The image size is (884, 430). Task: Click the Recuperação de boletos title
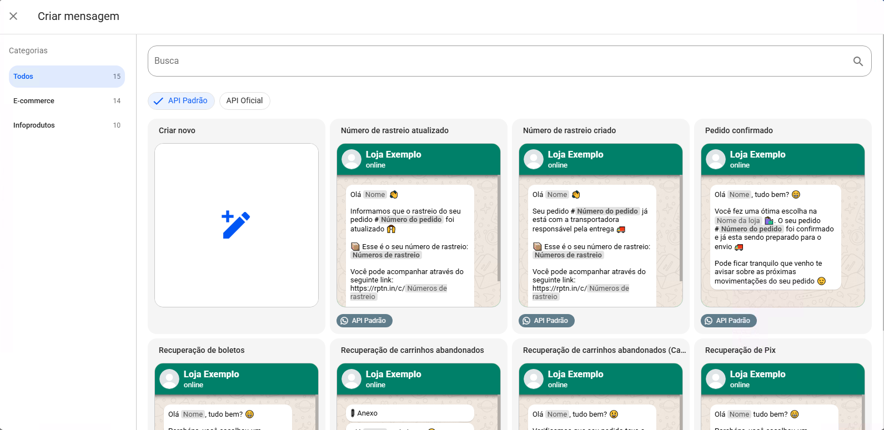point(202,350)
